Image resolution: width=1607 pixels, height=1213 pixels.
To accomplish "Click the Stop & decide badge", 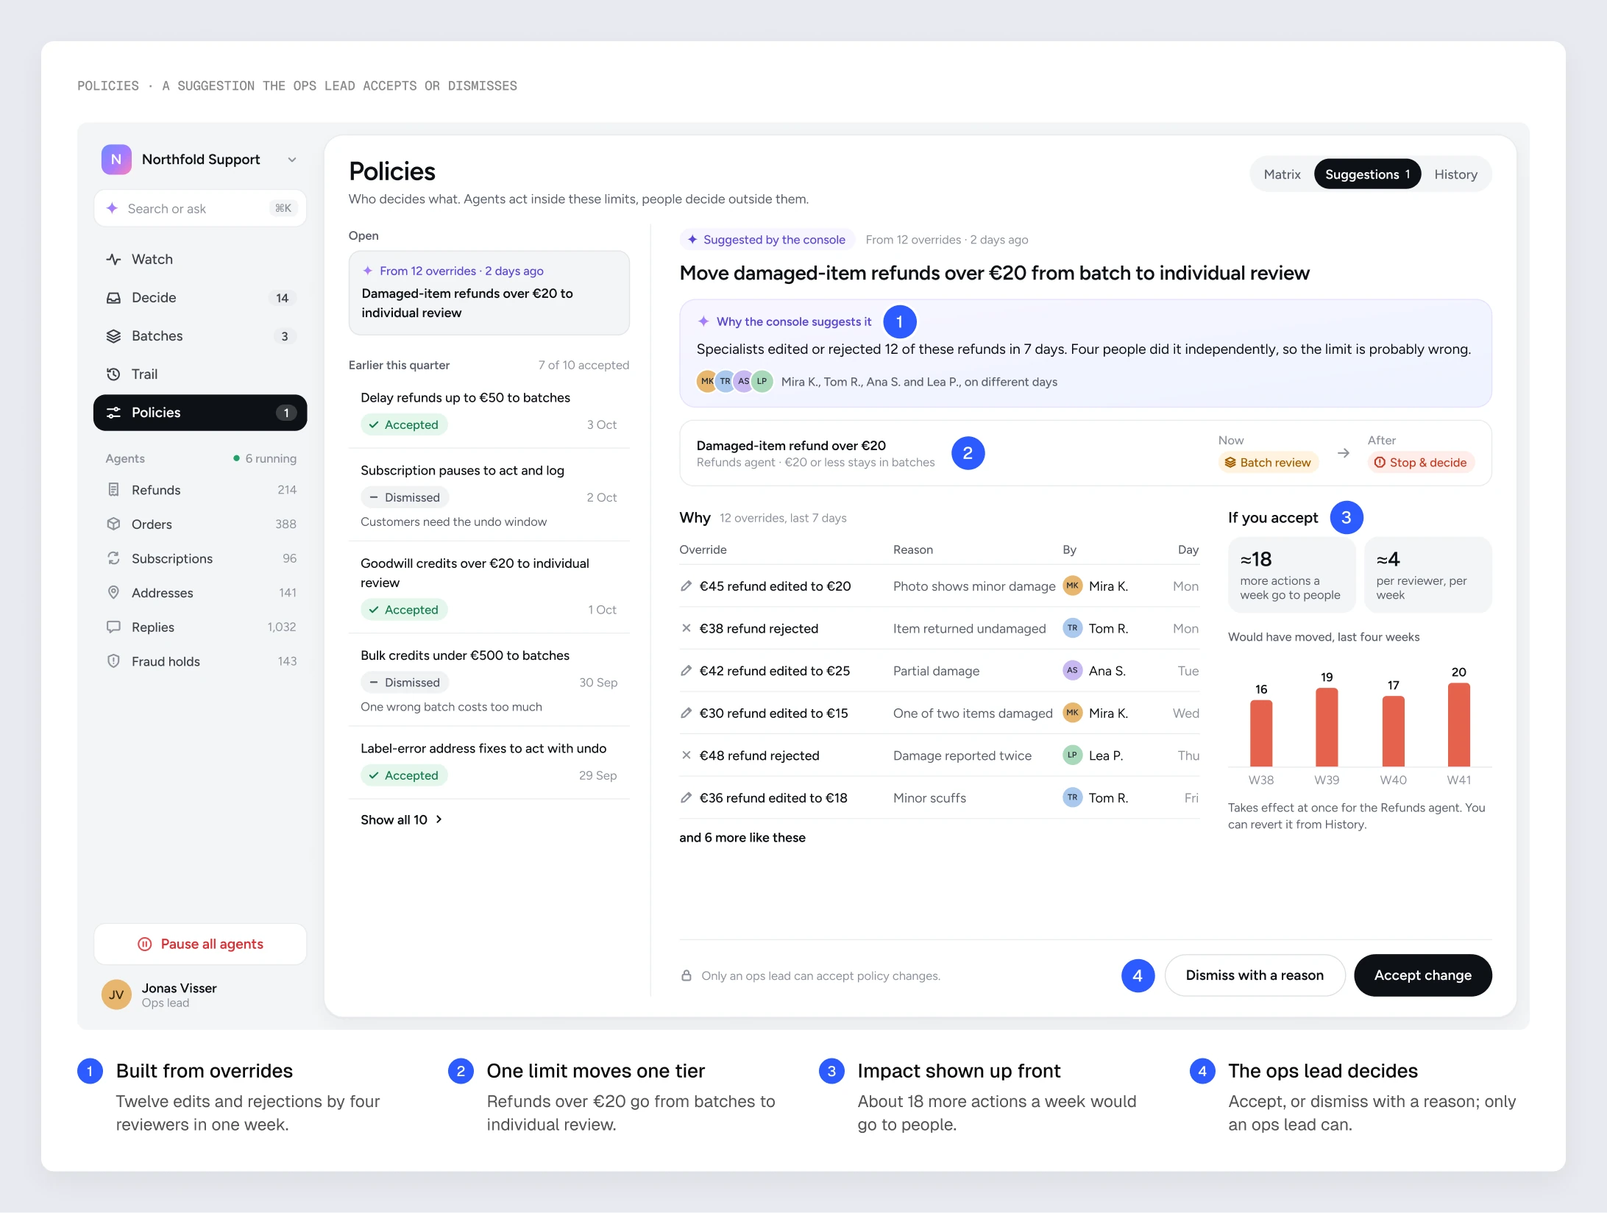I will (x=1420, y=463).
